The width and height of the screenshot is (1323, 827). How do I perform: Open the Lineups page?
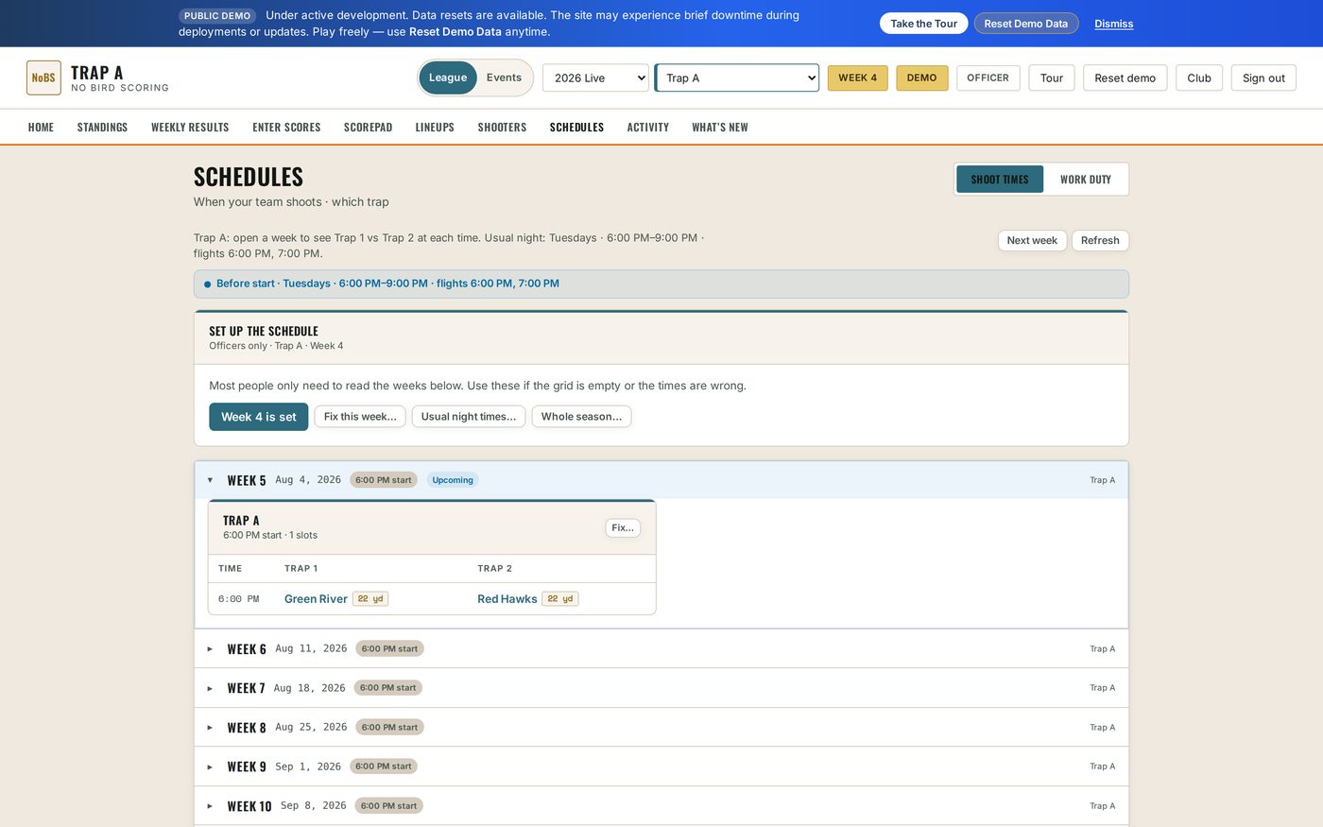(x=435, y=127)
